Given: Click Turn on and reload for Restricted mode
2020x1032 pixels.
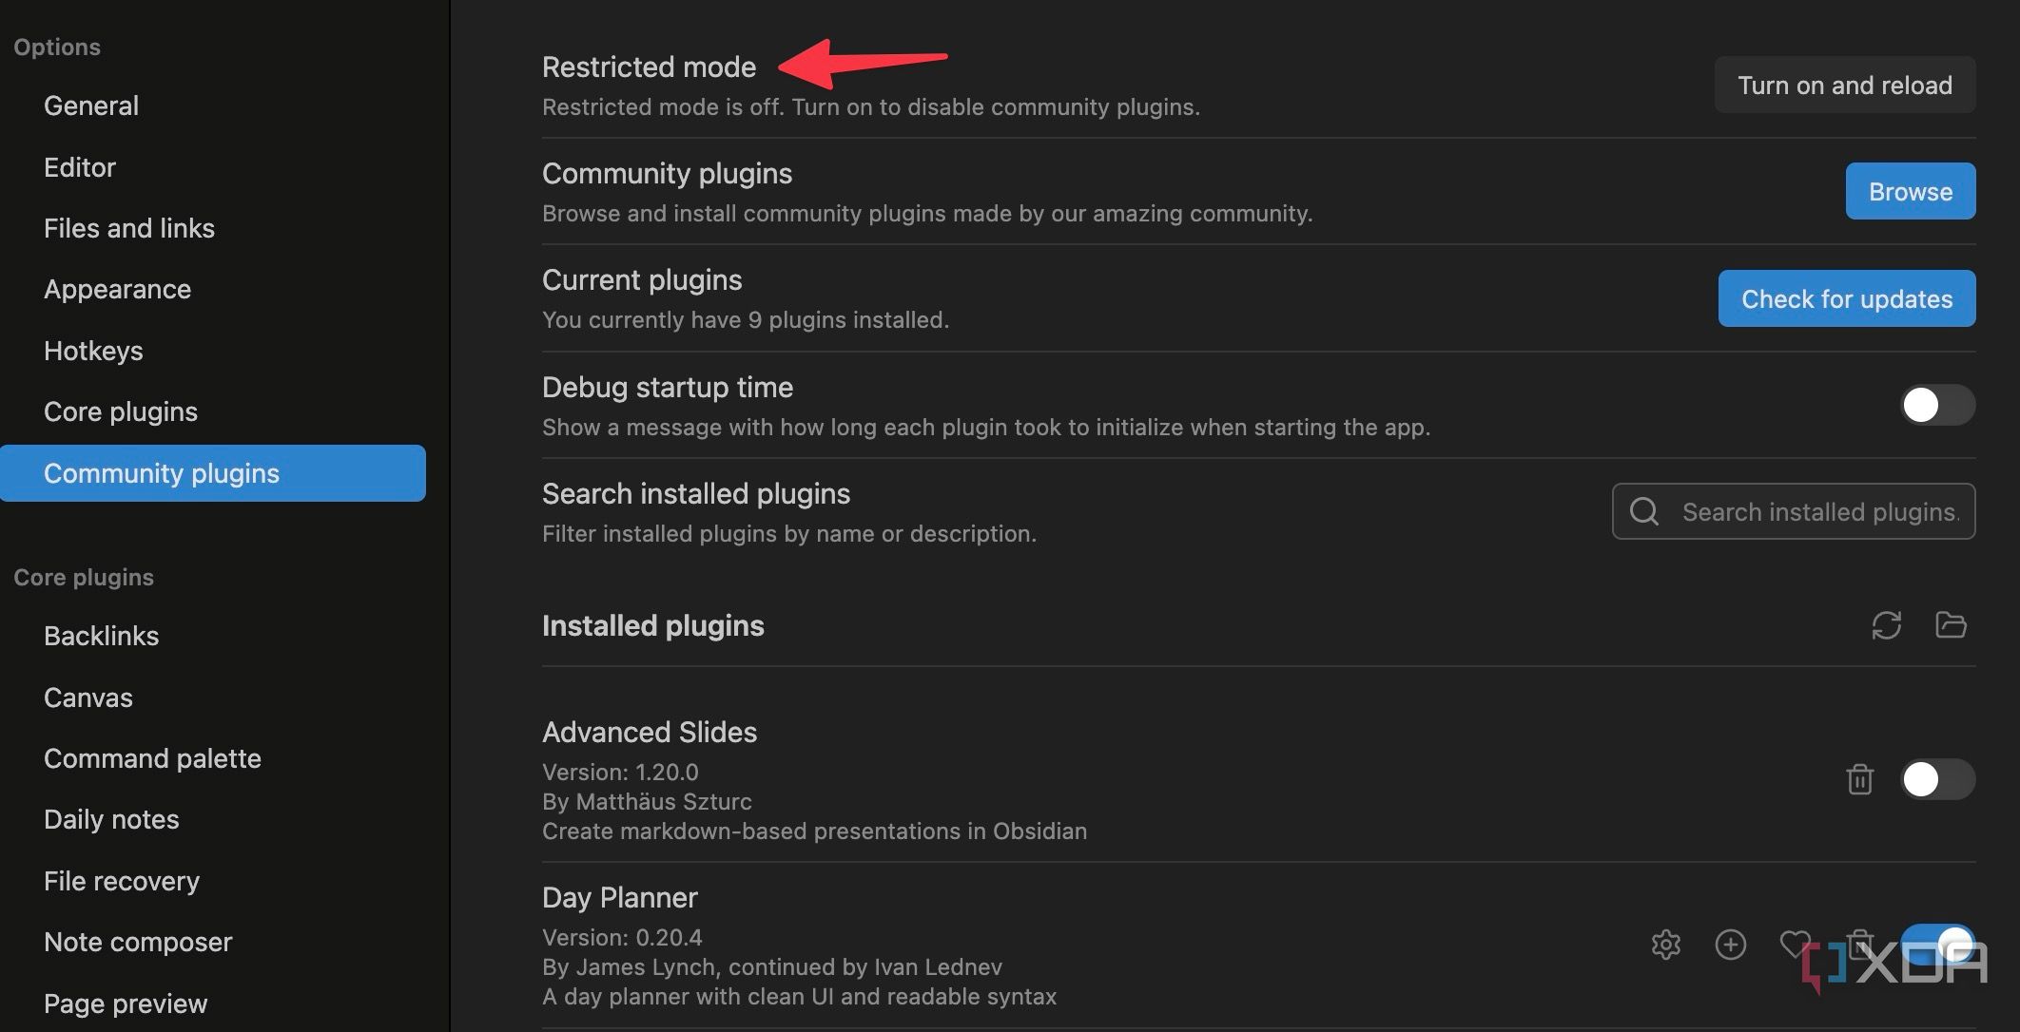Looking at the screenshot, I should pos(1844,85).
